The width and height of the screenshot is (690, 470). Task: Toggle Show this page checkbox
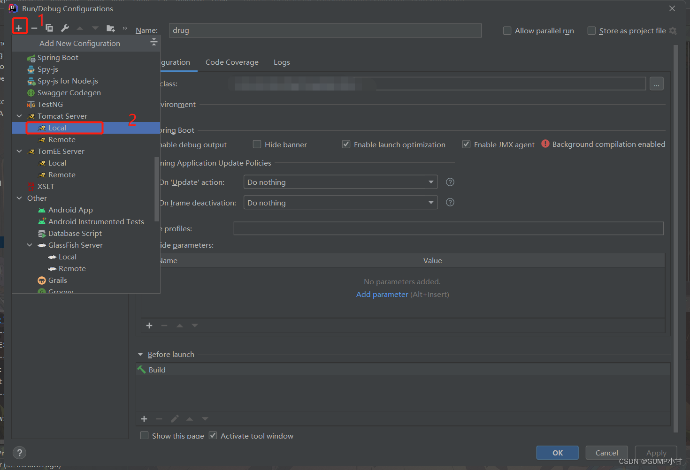pos(145,435)
